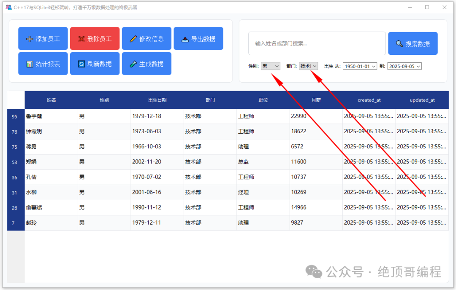Select the name cell 钟霞明

[51, 132]
